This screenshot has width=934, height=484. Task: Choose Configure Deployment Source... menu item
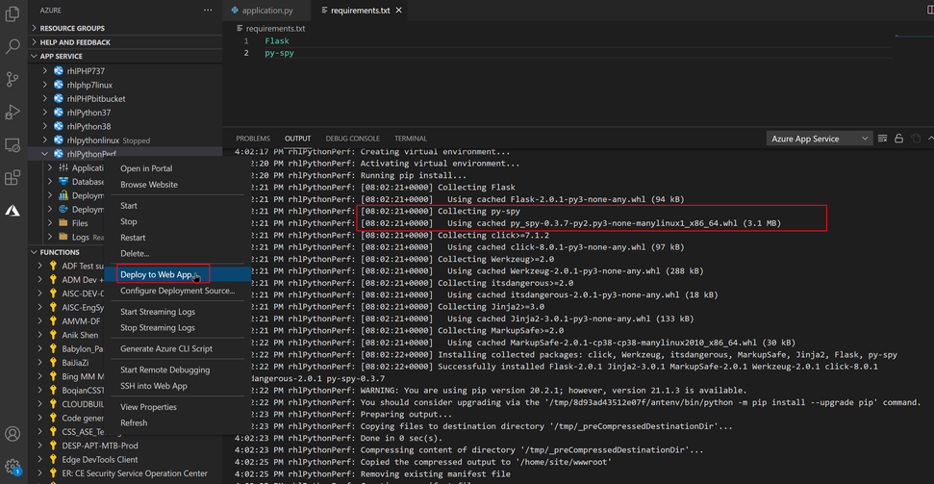pyautogui.click(x=178, y=291)
